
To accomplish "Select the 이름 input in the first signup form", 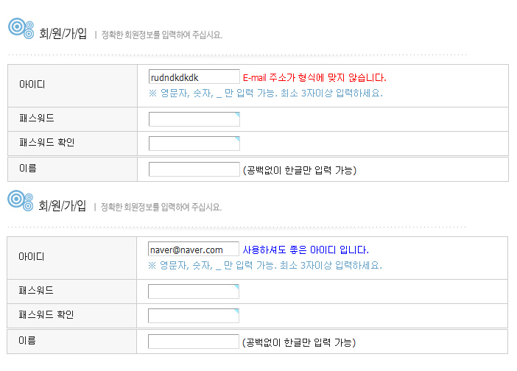I will (194, 169).
